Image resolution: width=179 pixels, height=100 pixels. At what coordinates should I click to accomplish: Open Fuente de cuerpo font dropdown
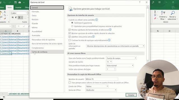[x=121, y=58]
